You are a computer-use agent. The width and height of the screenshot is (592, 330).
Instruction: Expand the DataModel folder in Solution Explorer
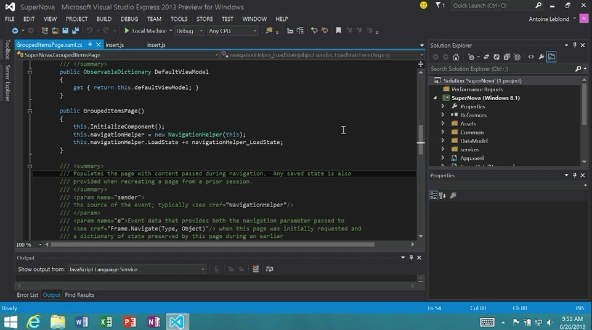point(442,141)
